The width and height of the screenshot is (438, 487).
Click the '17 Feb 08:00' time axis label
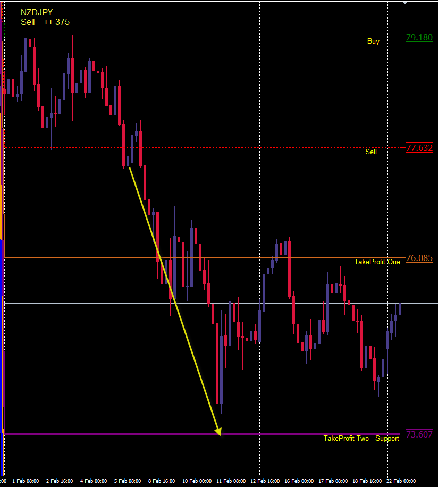(x=333, y=481)
